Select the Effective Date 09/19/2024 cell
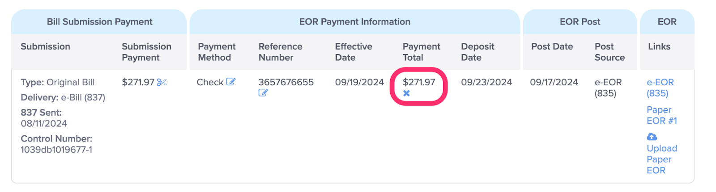Image resolution: width=716 pixels, height=192 pixels. pyautogui.click(x=359, y=82)
